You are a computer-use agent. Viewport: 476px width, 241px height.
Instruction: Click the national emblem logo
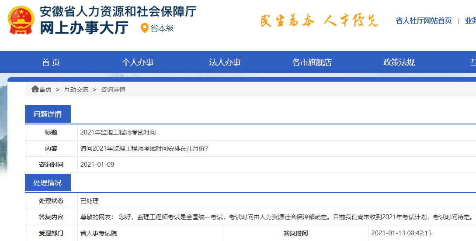tap(21, 21)
